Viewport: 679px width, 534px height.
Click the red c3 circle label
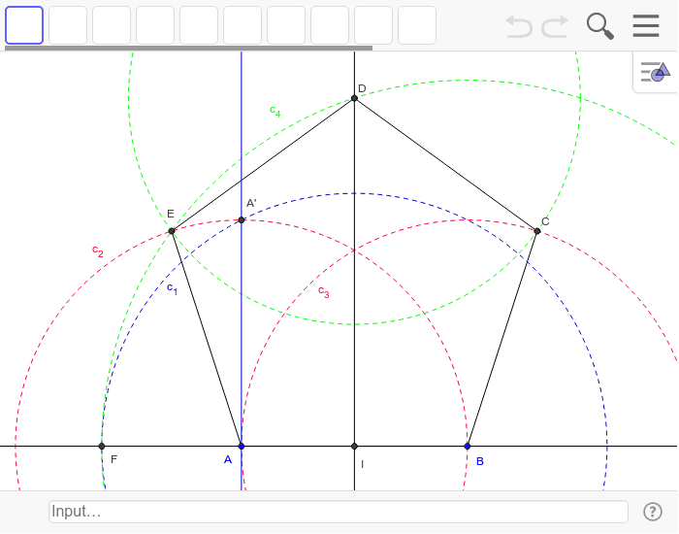pyautogui.click(x=323, y=291)
